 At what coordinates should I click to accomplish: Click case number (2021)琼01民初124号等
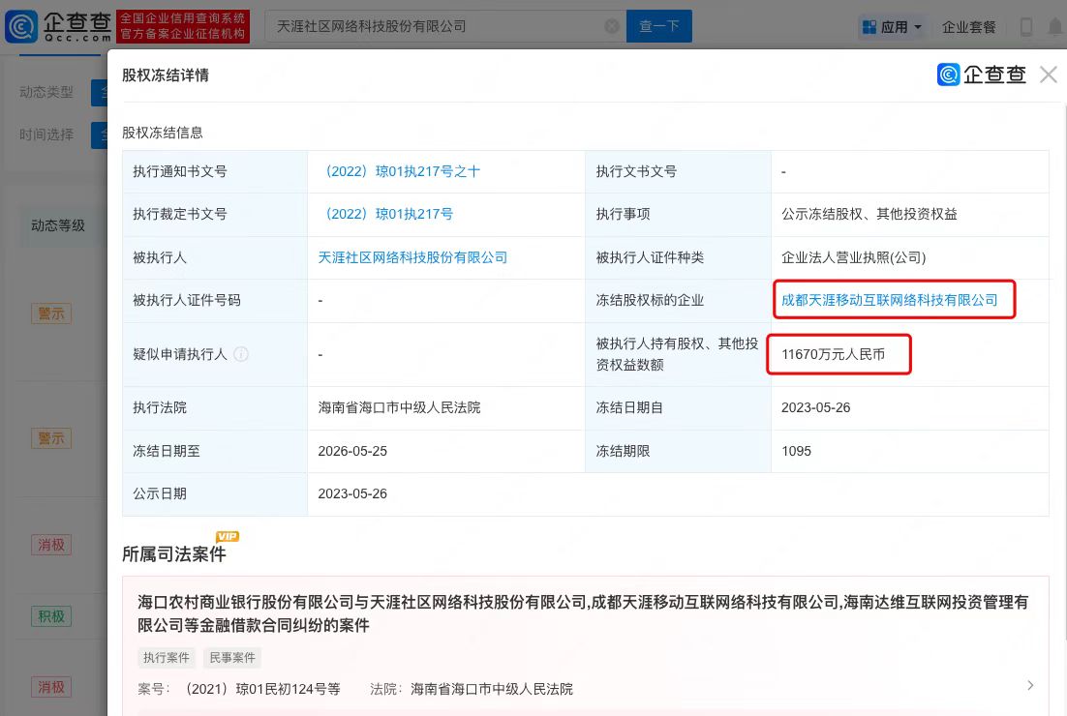click(x=261, y=689)
